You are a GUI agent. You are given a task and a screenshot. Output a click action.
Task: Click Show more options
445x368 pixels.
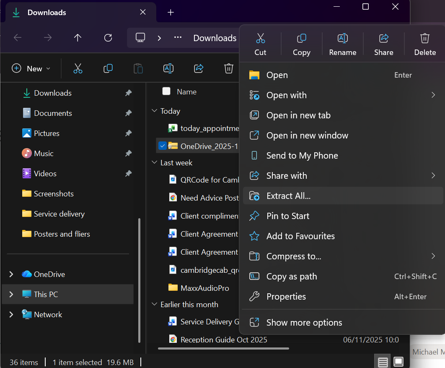click(304, 323)
